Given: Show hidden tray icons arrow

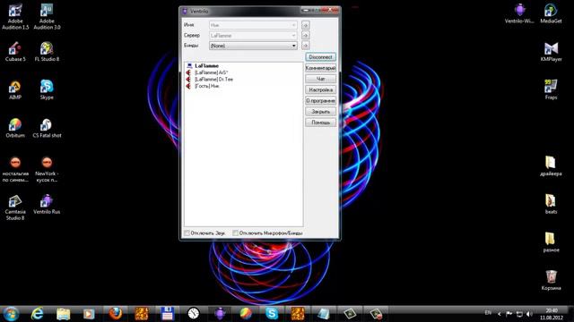Looking at the screenshot, I should [500, 314].
